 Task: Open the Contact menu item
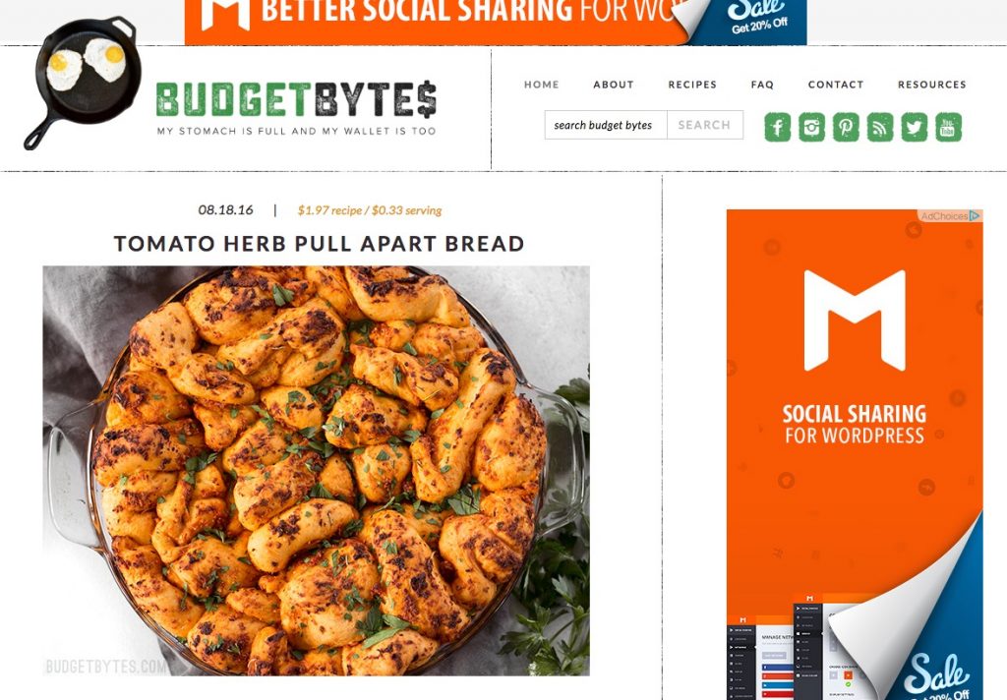(x=836, y=85)
